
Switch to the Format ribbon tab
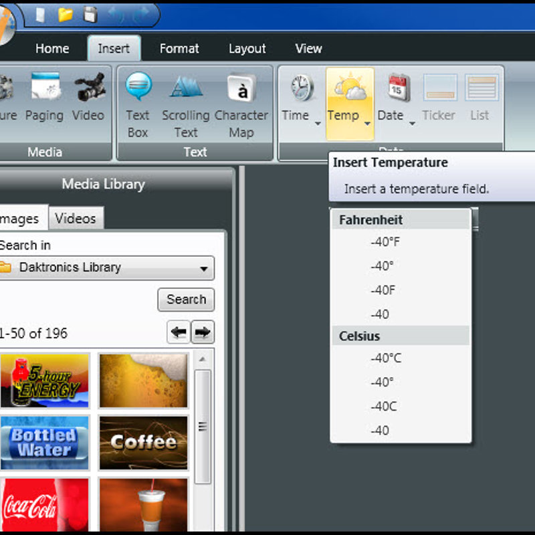(x=179, y=49)
